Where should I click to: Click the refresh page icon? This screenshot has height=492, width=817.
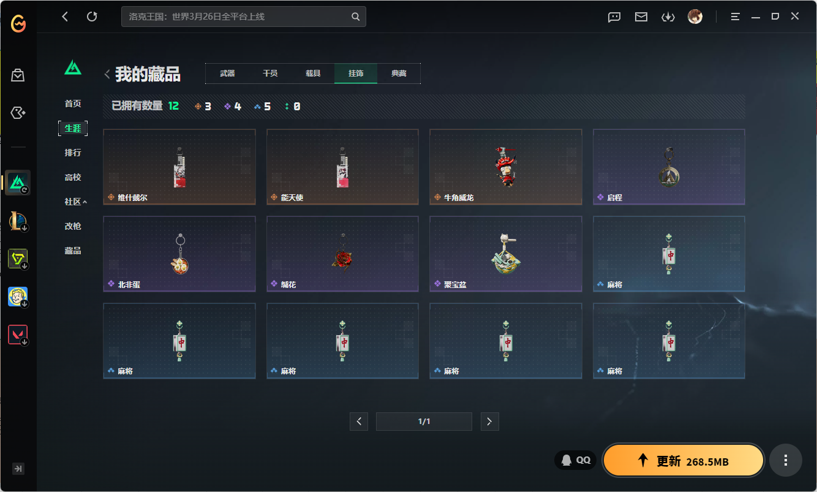pyautogui.click(x=92, y=17)
